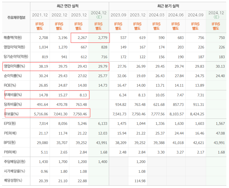The height and width of the screenshot is (188, 229).
Task: Click the 2021.12 annual column header
Action: tap(40, 15)
